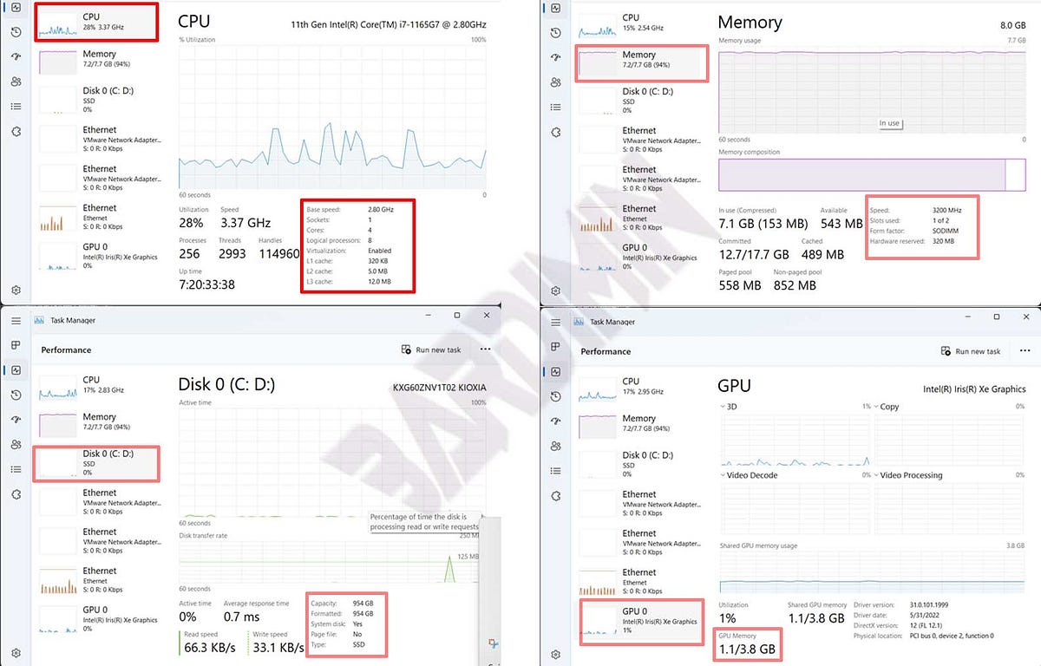1041x666 pixels.
Task: Toggle hamburger navigation in GPU window
Action: [555, 322]
